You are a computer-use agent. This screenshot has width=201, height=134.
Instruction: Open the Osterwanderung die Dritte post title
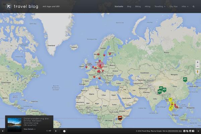(36, 122)
